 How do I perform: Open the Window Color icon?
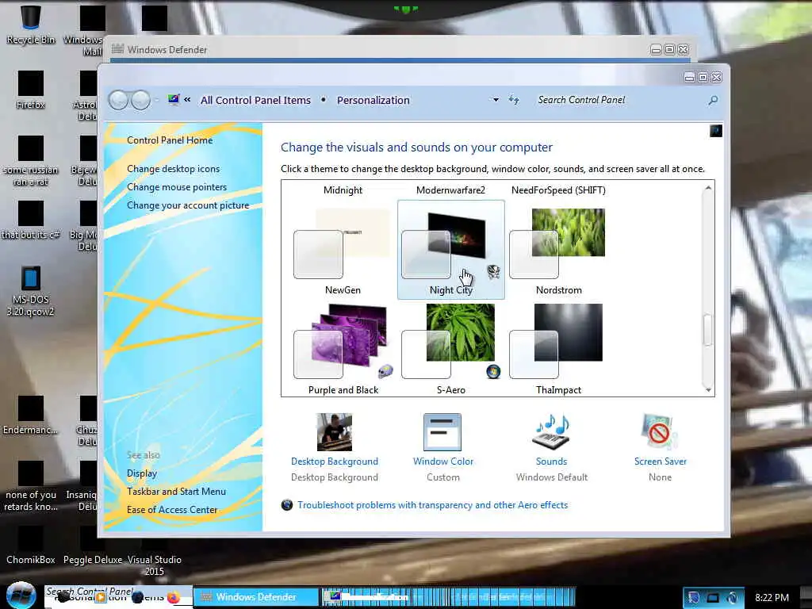442,432
